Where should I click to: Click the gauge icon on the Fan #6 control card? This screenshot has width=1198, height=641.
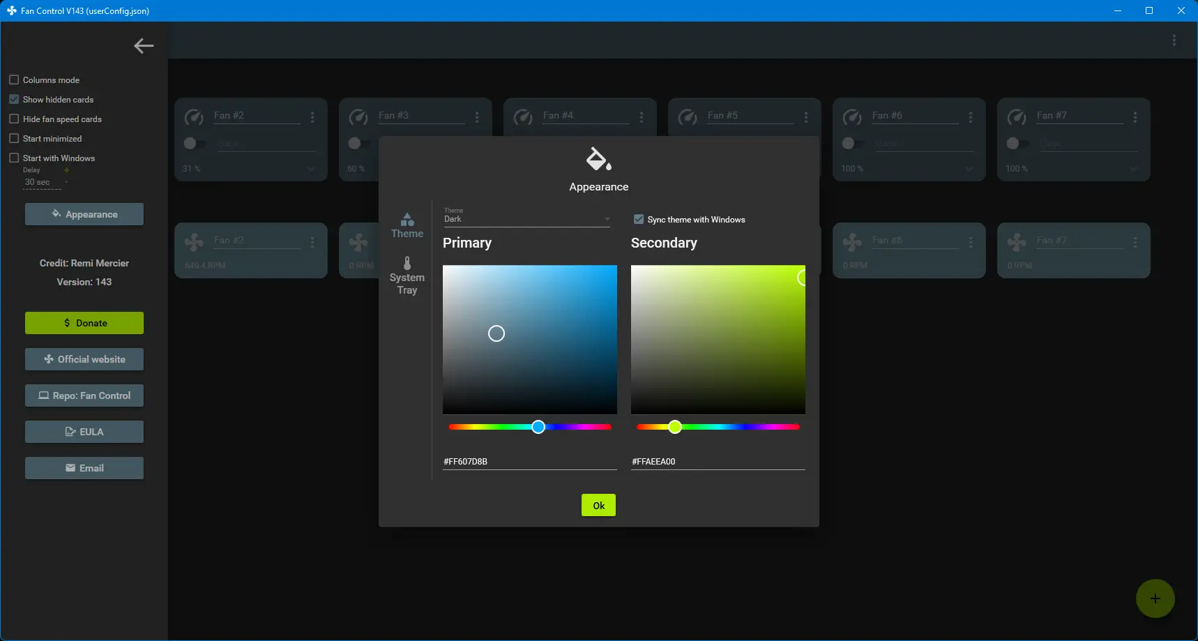852,117
